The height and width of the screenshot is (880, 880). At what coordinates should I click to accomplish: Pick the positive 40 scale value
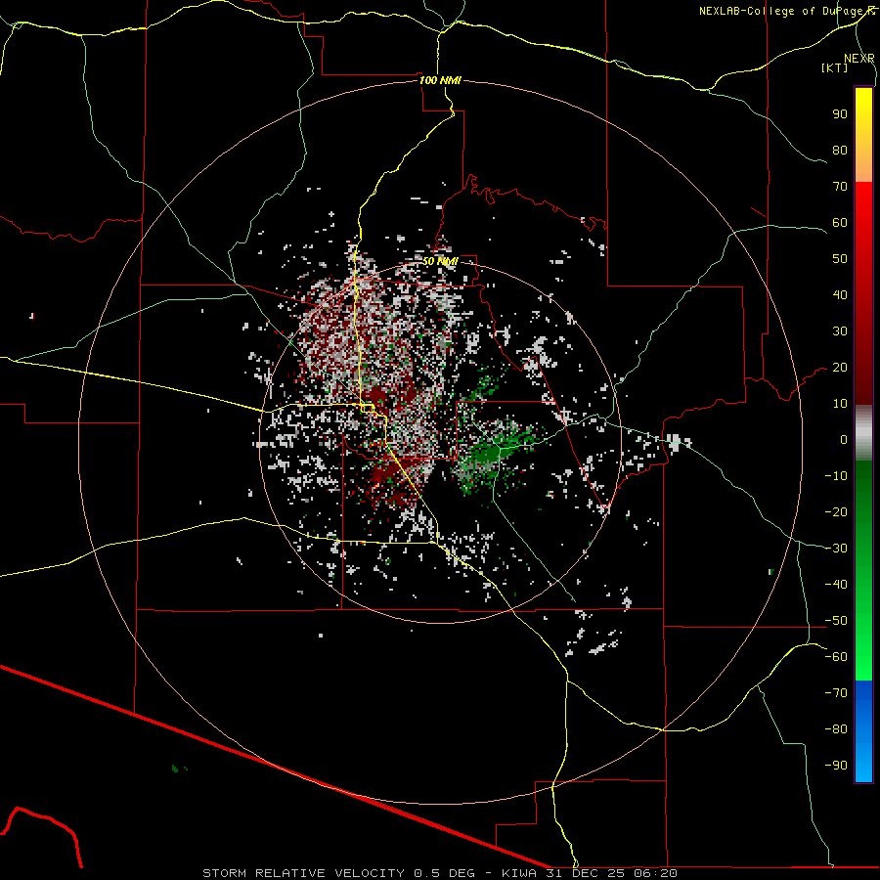coord(840,295)
